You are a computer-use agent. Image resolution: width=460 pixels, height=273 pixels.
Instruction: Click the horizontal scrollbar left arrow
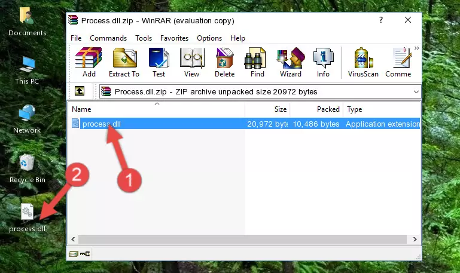point(74,239)
